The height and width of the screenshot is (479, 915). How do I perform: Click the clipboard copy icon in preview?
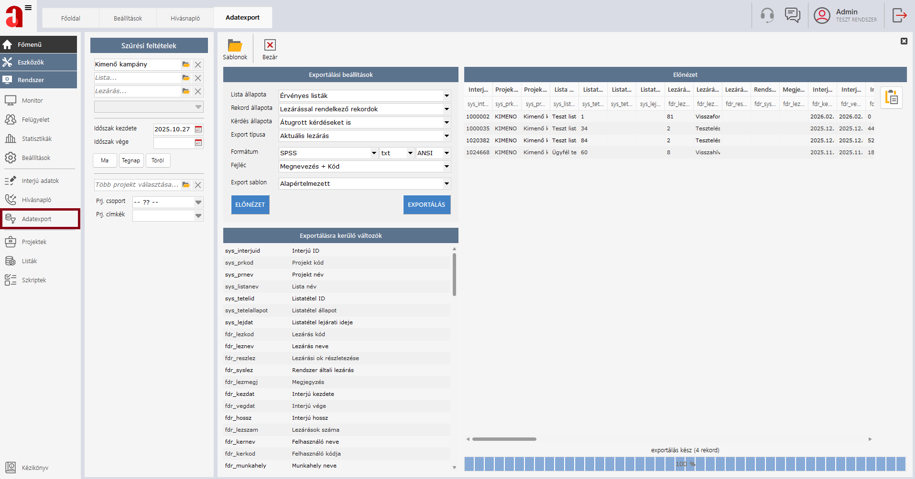pyautogui.click(x=891, y=97)
